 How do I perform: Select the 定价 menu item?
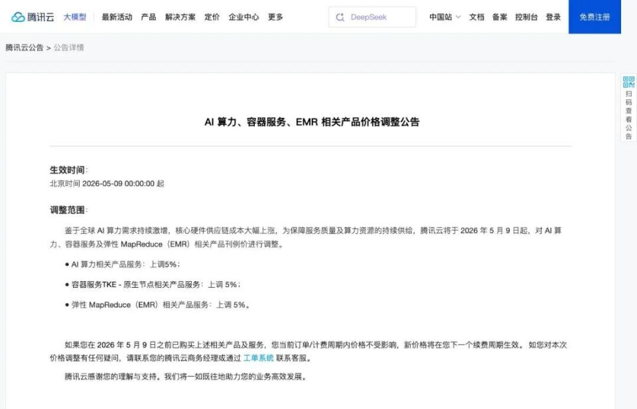[212, 17]
